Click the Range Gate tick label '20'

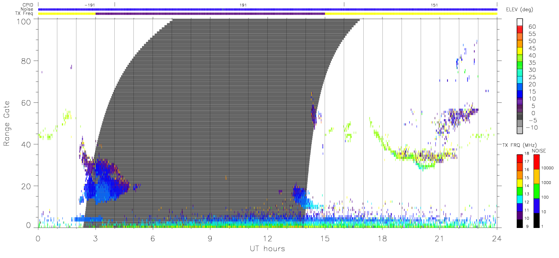tap(26, 187)
